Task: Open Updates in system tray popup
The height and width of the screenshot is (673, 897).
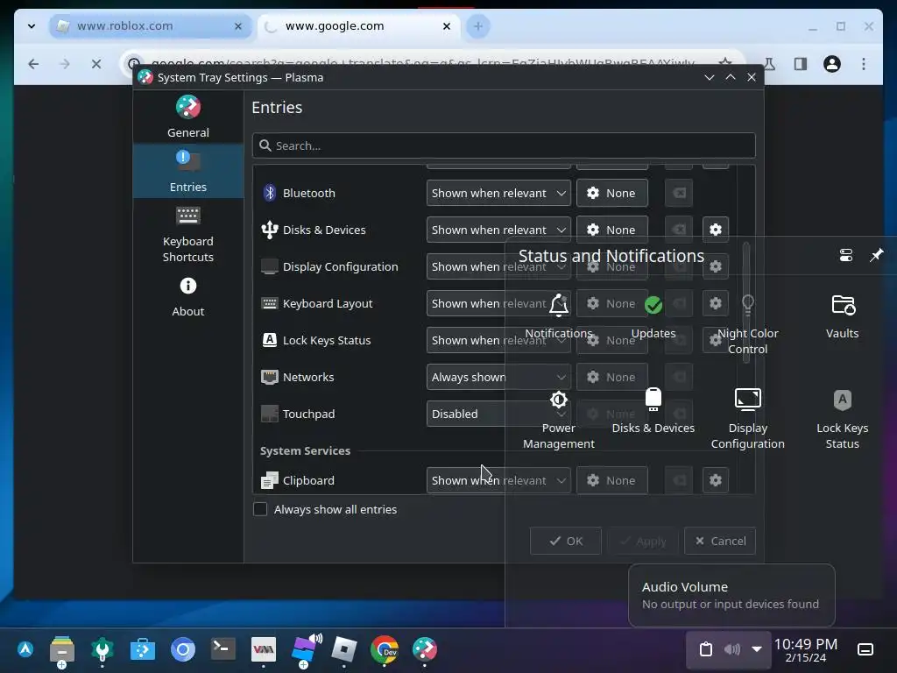Action: (653, 315)
